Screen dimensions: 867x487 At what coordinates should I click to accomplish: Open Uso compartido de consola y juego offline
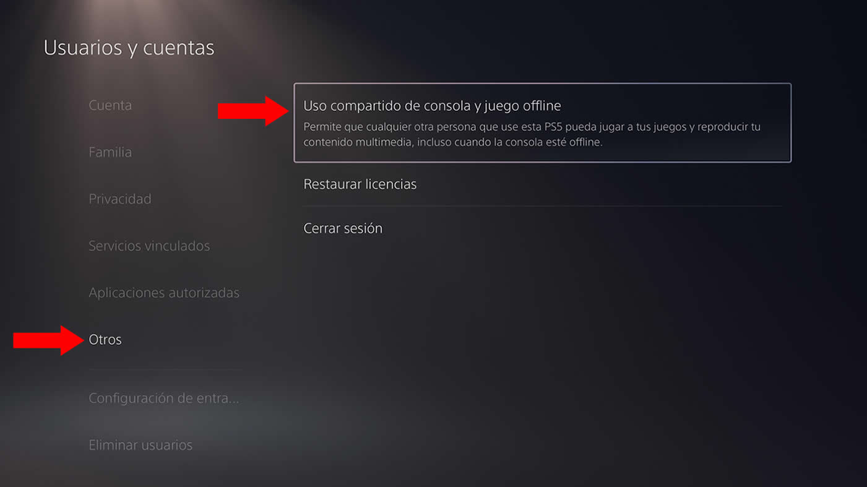543,123
